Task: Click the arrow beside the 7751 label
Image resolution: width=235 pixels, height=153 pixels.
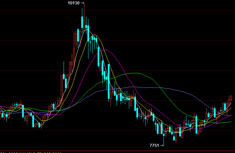Action: [x=162, y=145]
